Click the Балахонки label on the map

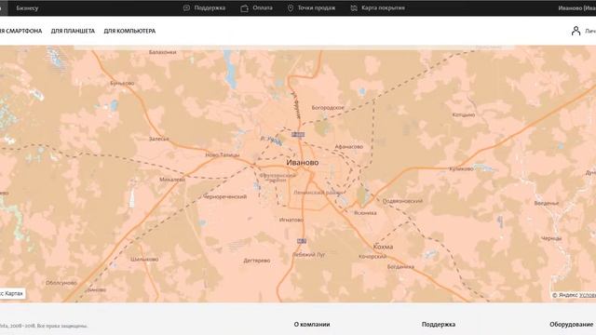click(162, 52)
